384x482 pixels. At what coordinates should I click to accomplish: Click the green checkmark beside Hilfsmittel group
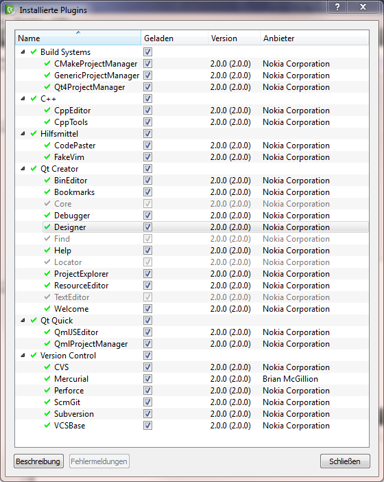coord(34,133)
